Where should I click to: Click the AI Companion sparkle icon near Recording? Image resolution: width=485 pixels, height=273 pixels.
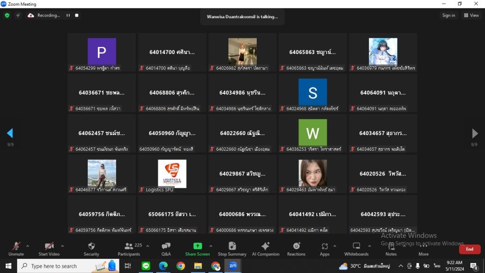tap(18, 15)
